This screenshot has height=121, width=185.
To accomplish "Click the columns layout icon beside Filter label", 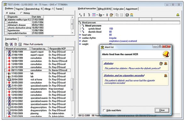I will click(20, 44).
